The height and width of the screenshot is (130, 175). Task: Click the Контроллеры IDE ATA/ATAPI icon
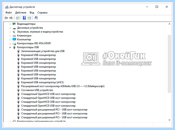[x=14, y=44]
